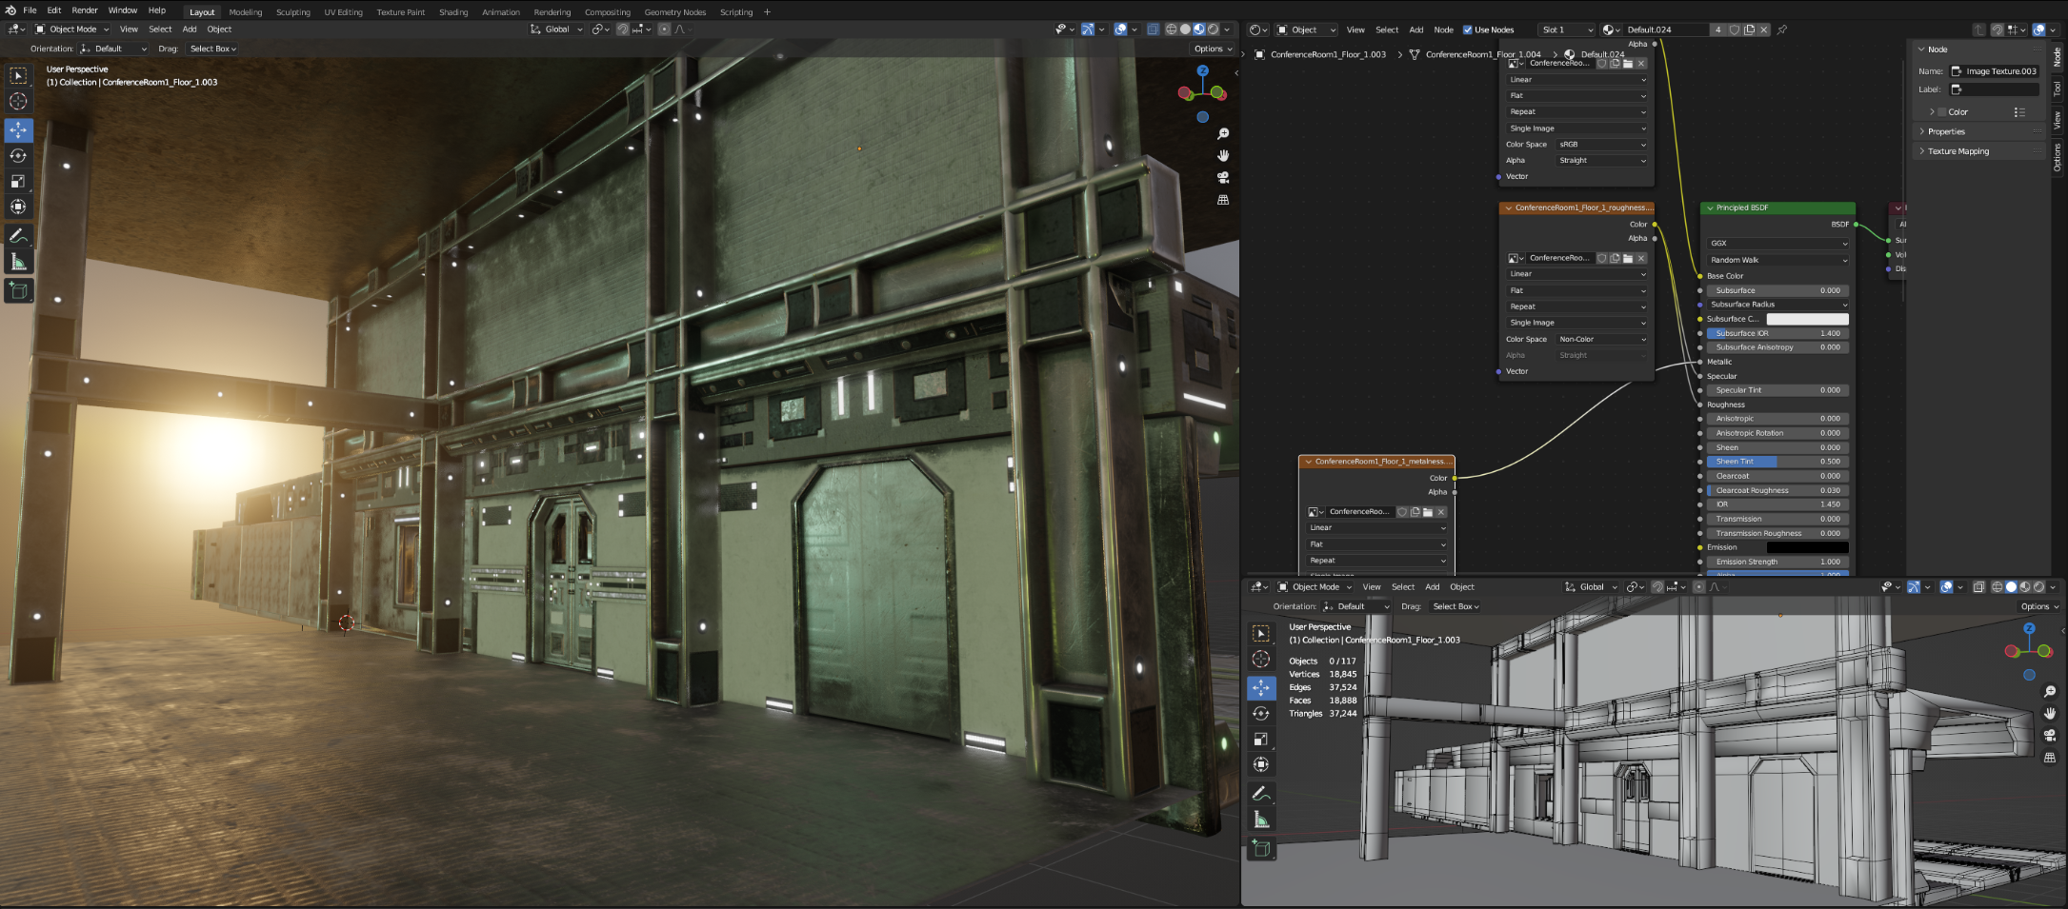Enable wireframe shading in main viewport header
The height and width of the screenshot is (909, 2068).
click(x=1172, y=30)
